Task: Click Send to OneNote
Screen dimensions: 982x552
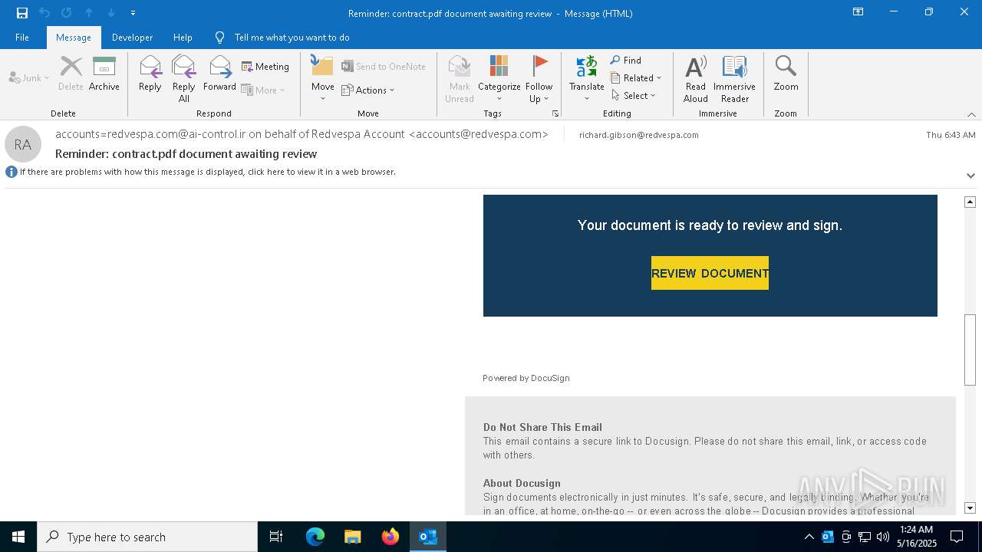Action: click(384, 67)
